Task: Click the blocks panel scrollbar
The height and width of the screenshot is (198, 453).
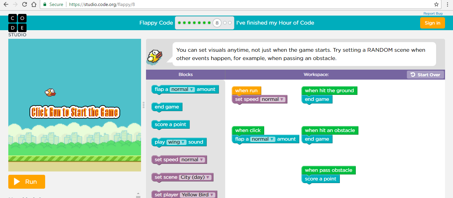Action: tap(143, 105)
